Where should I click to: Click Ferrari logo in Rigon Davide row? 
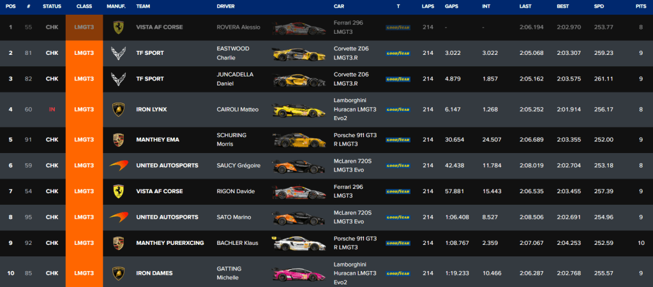tap(118, 191)
